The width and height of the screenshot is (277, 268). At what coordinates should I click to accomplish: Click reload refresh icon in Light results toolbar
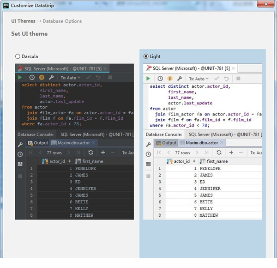pos(219,152)
